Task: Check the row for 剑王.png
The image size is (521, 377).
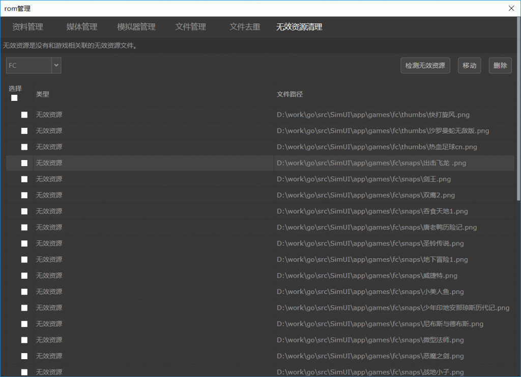Action: click(24, 179)
